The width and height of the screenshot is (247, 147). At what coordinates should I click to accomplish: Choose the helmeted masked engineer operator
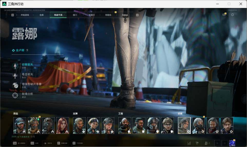click(x=153, y=126)
